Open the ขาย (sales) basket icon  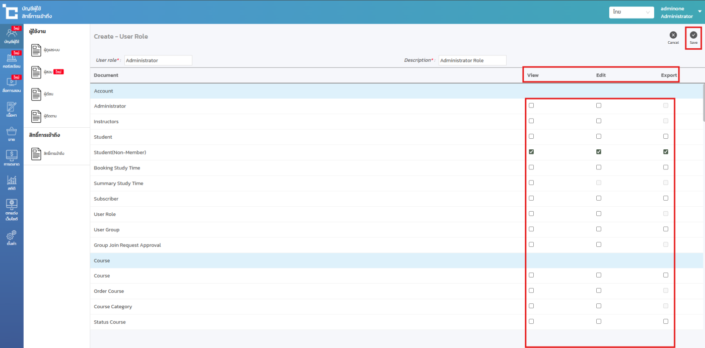click(x=11, y=133)
